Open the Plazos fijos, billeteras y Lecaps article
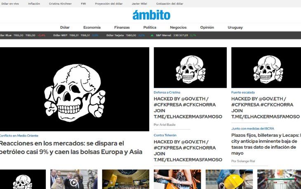 click(x=266, y=144)
